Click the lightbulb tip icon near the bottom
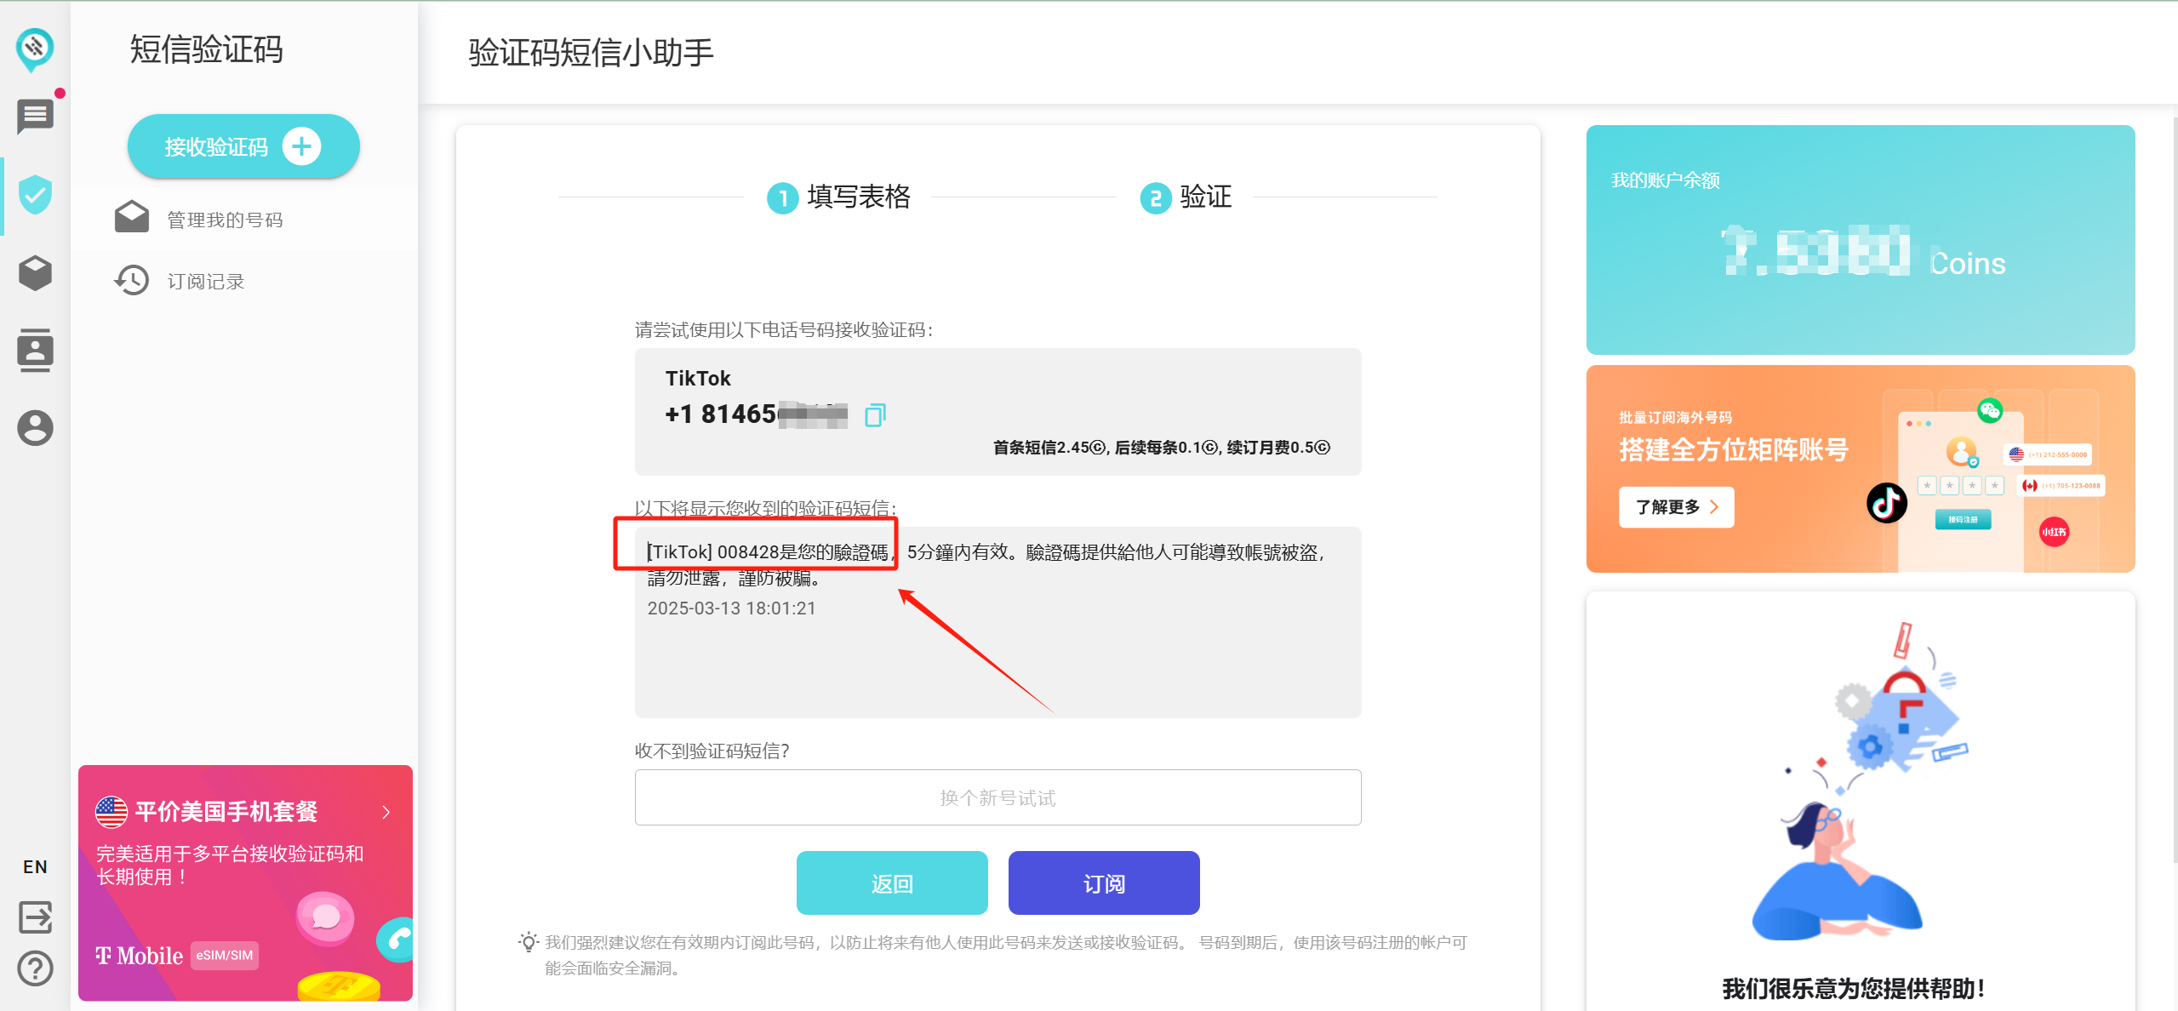The width and height of the screenshot is (2178, 1011). [529, 942]
